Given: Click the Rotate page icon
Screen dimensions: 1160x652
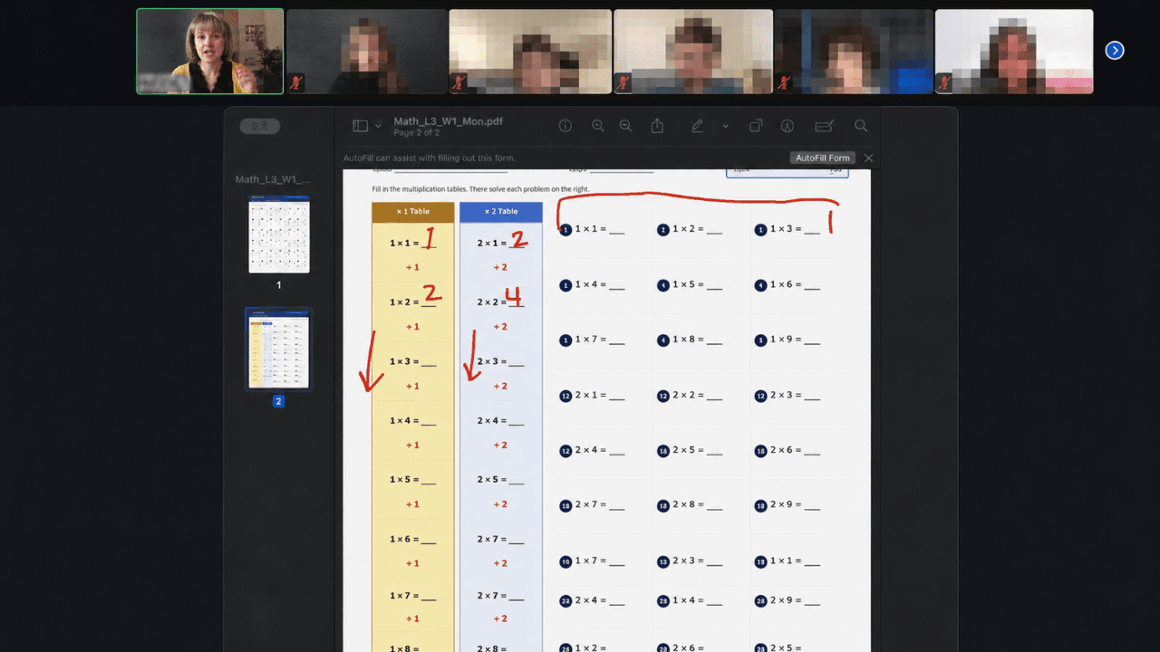Looking at the screenshot, I should point(756,126).
